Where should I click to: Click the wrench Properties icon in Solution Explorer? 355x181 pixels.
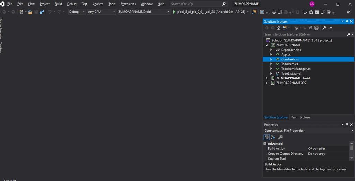[x=324, y=28]
